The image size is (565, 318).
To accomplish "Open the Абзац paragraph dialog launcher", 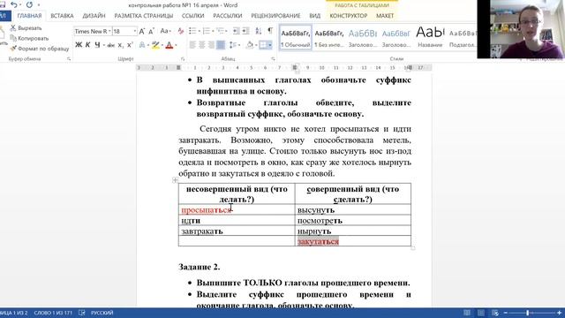I will pos(273,59).
